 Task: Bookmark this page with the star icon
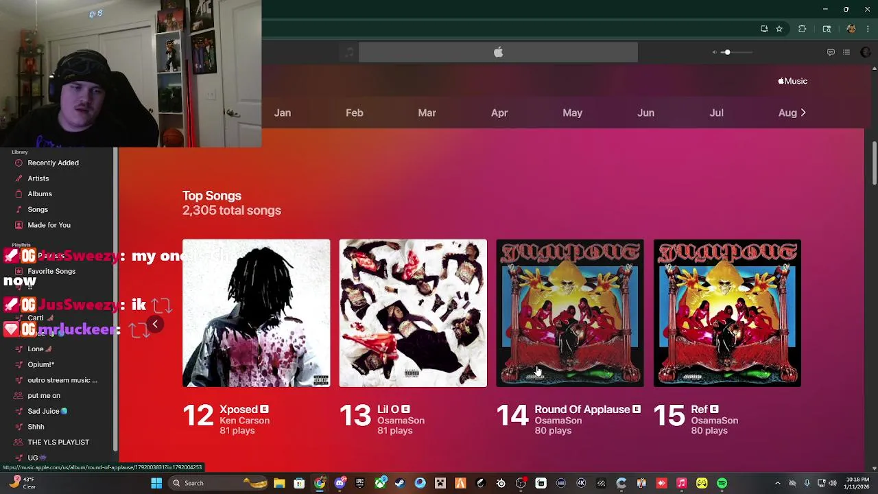point(779,29)
